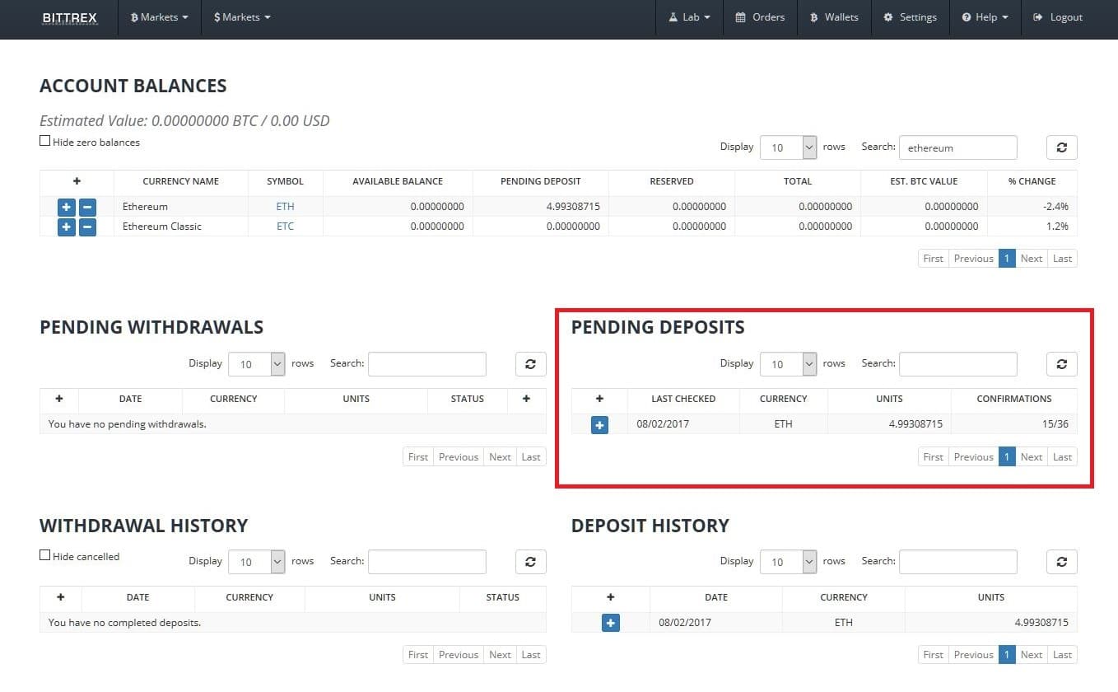
Task: Open the deposit dialog for Ethereum
Action: [x=66, y=207]
